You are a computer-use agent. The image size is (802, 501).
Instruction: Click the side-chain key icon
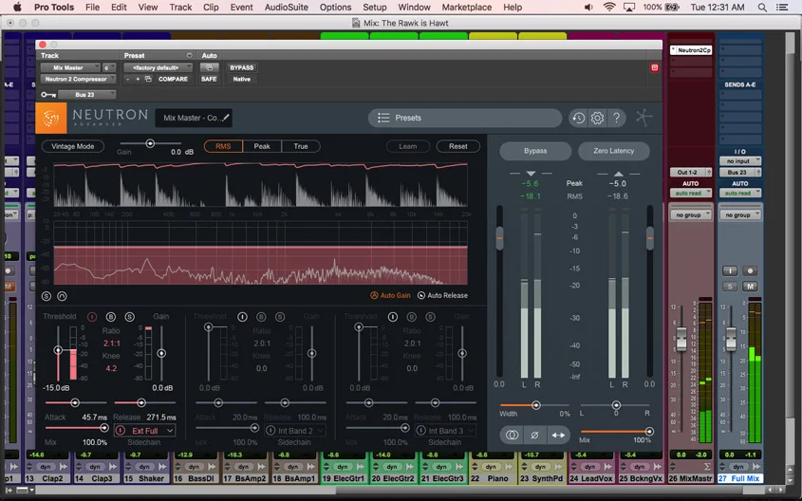coord(48,95)
